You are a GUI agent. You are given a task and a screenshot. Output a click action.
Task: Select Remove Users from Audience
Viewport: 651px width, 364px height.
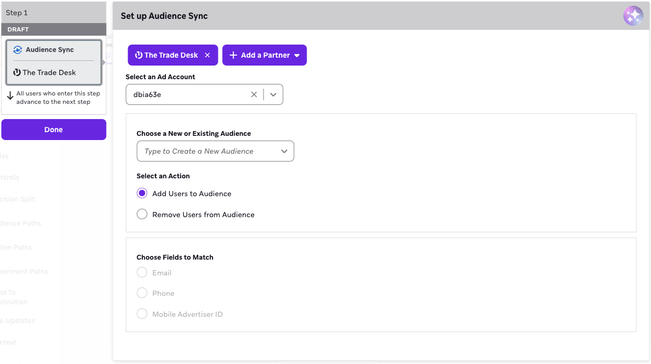point(142,214)
